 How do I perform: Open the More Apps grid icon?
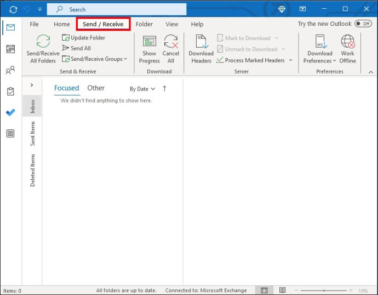tap(10, 133)
